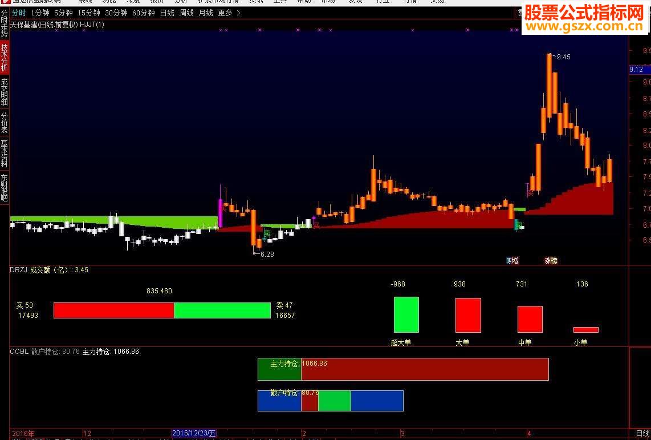Click the 17493 buy volume
651x440 pixels.
pos(29,316)
